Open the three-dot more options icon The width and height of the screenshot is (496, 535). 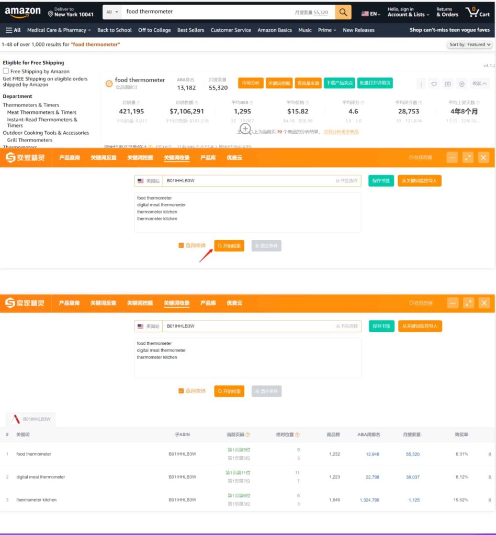click(421, 84)
